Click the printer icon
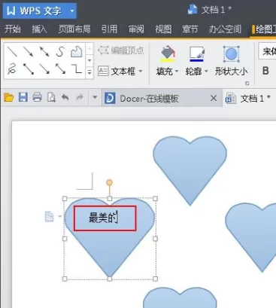 (x=37, y=97)
